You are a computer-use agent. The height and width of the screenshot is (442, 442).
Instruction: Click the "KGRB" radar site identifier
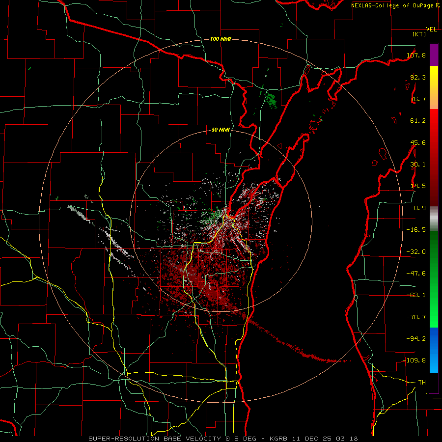click(x=279, y=439)
